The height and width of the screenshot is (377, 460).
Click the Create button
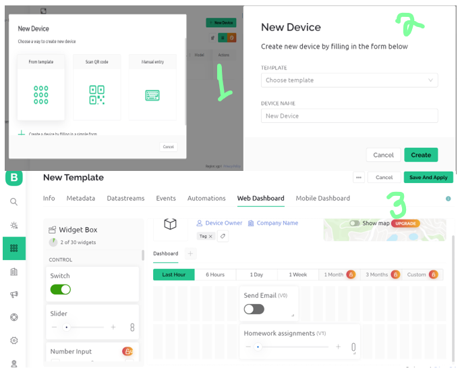point(421,155)
